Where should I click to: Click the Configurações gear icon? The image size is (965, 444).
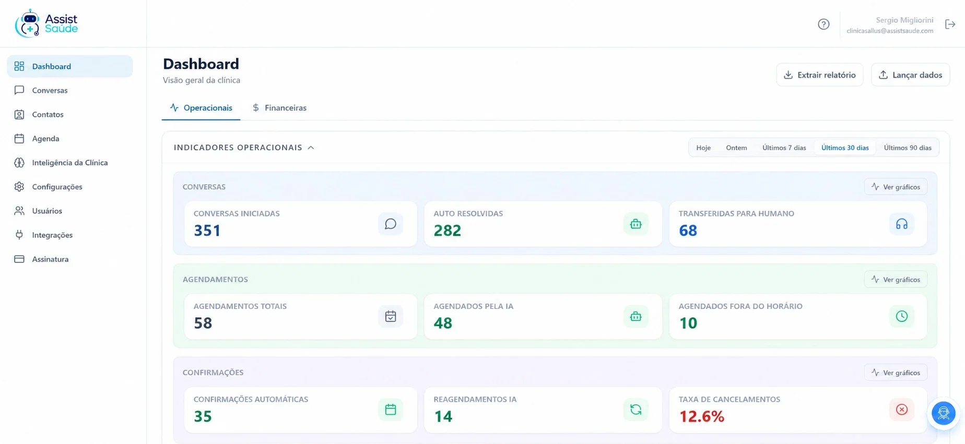point(19,186)
